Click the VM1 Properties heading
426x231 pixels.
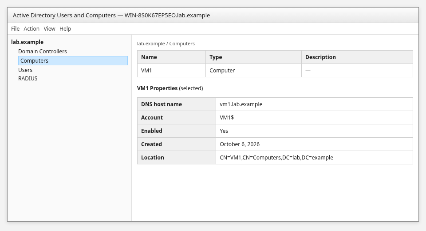170,88
